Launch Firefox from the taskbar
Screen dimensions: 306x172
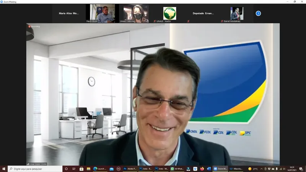click(x=202, y=169)
